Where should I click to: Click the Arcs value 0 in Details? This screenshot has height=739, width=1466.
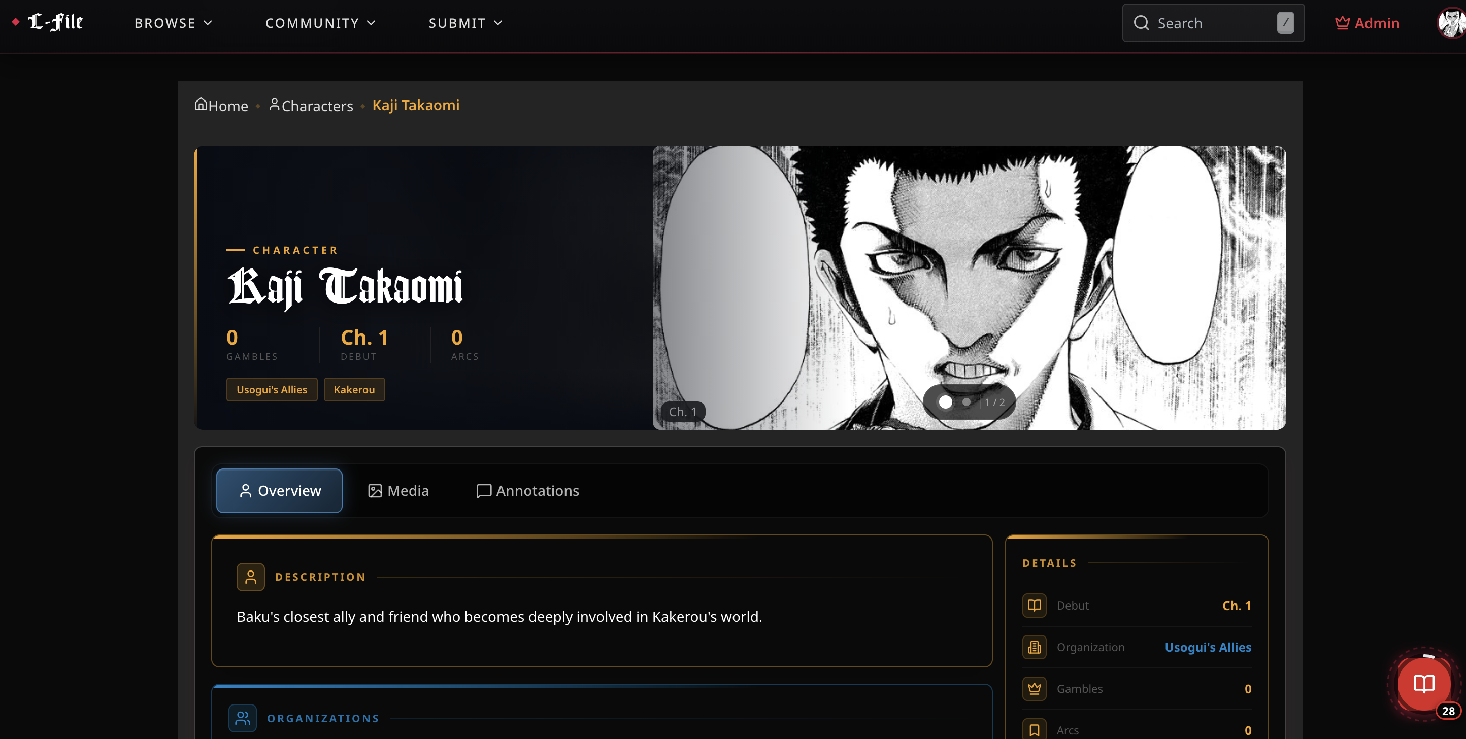point(1247,730)
